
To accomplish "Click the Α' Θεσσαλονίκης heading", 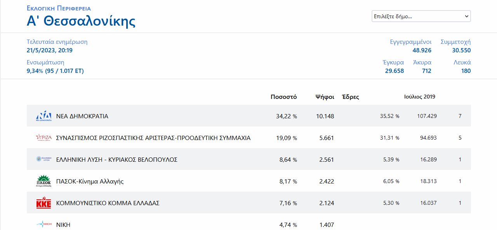I will [81, 21].
